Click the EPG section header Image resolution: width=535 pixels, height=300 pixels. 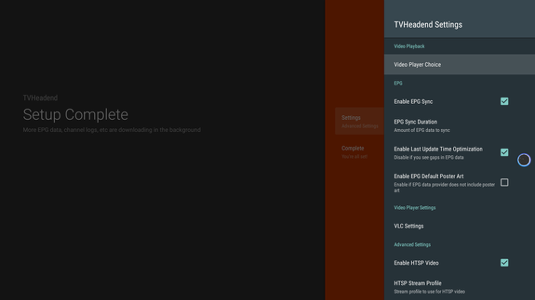pos(398,83)
